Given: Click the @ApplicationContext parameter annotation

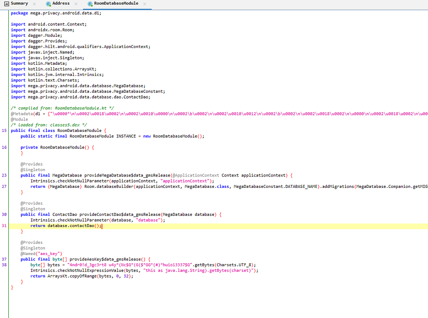Looking at the screenshot, I should 196,175.
